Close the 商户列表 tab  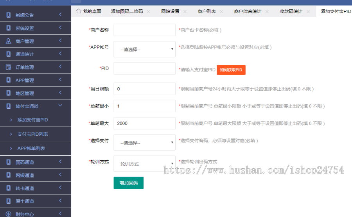[221, 11]
